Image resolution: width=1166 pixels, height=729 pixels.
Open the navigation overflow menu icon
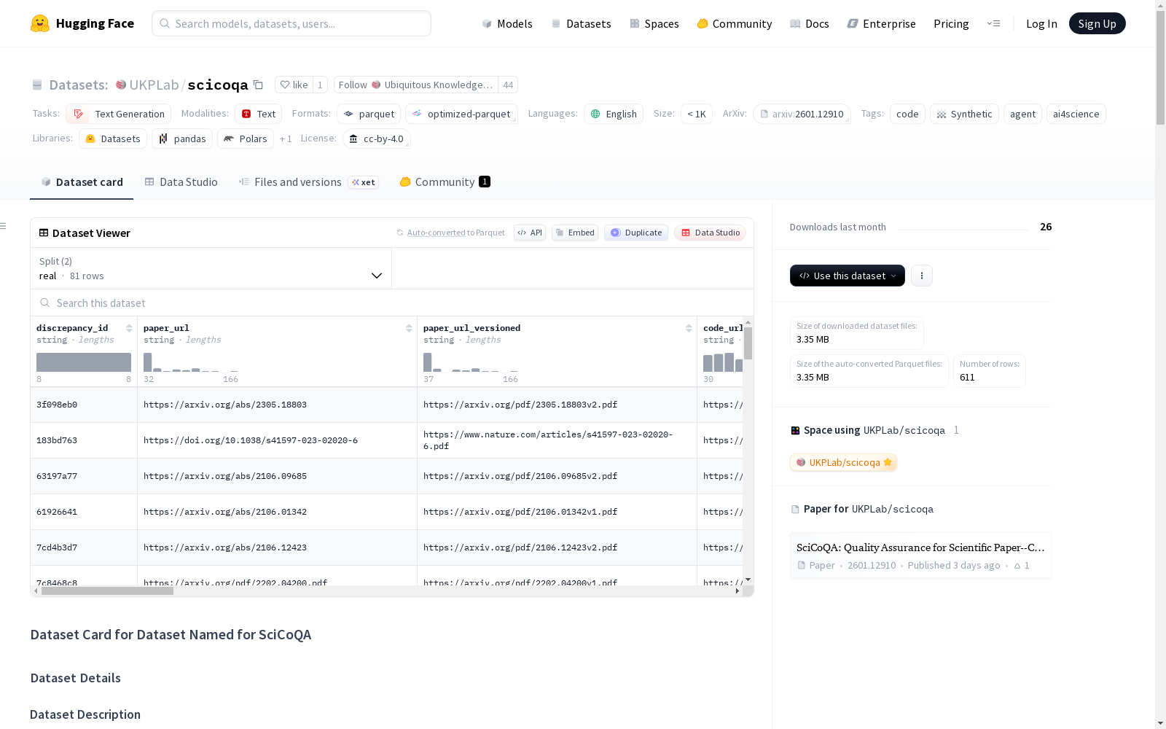tap(993, 23)
